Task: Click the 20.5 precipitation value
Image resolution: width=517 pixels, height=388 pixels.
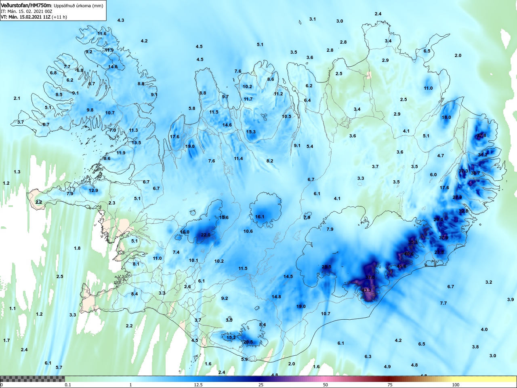Action: click(x=248, y=342)
